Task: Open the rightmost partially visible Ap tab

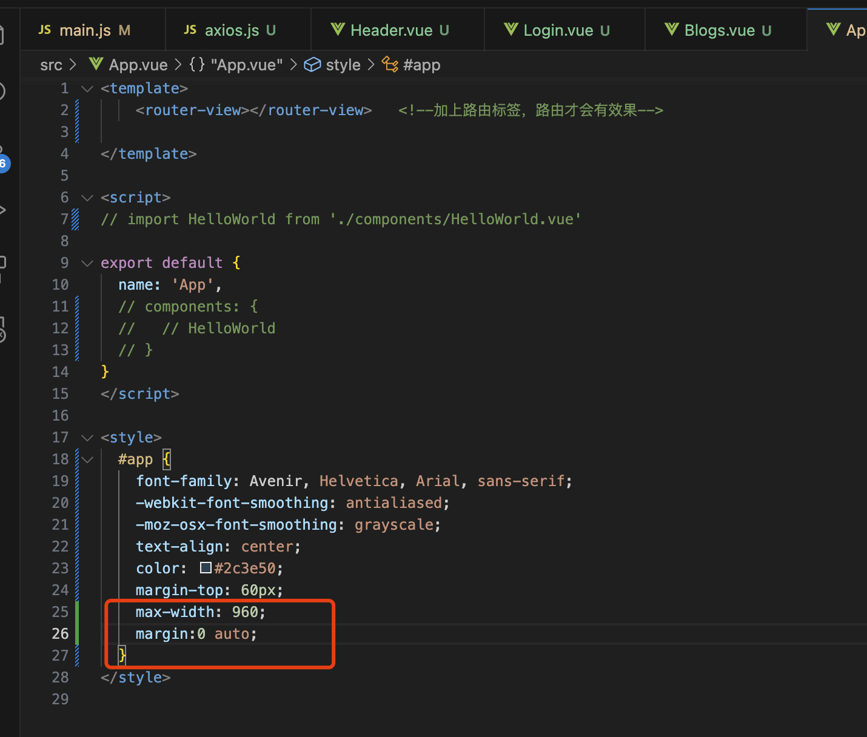Action: click(x=847, y=30)
